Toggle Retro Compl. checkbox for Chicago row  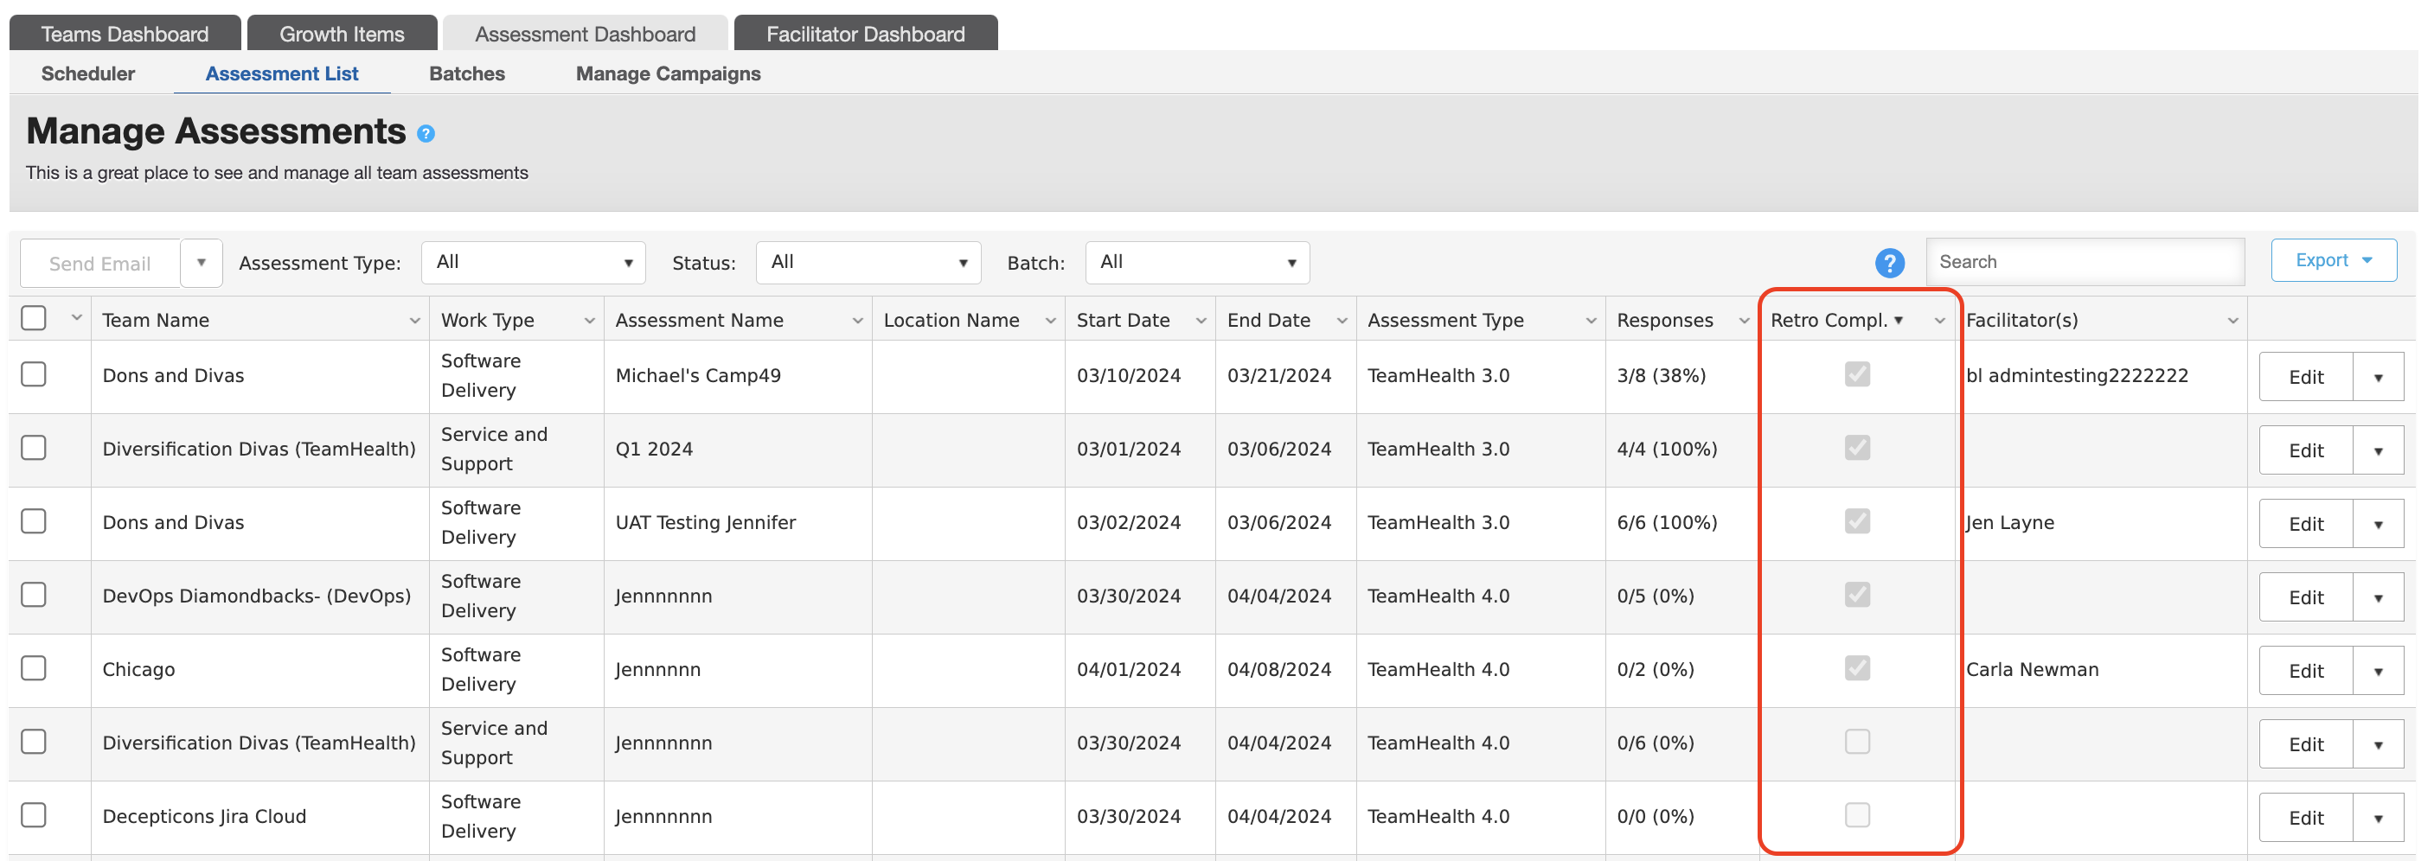1858,668
